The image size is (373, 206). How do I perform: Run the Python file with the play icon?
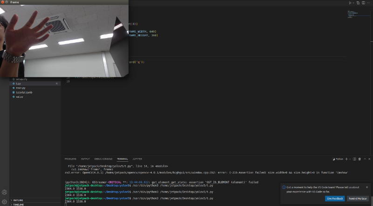click(x=350, y=3)
